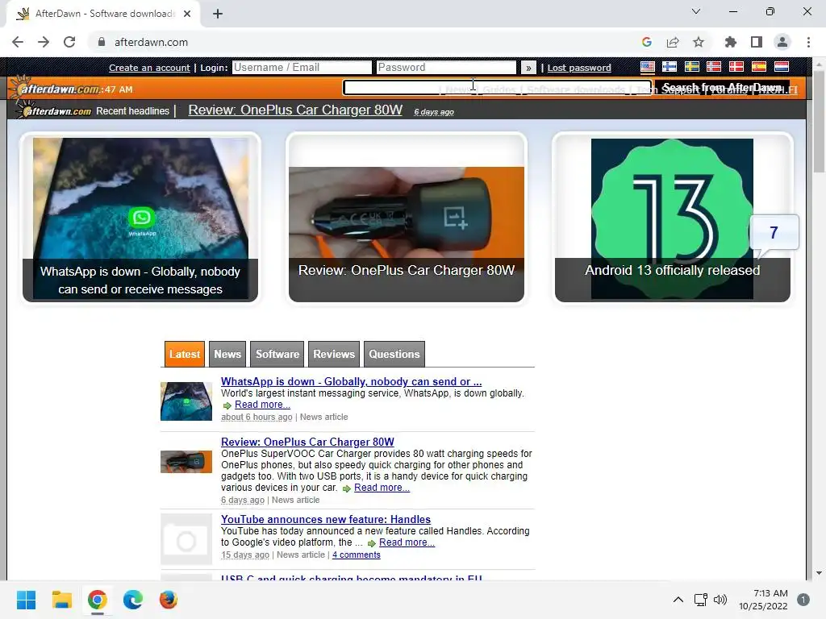
Task: Switch to the Latest tab
Action: point(185,354)
